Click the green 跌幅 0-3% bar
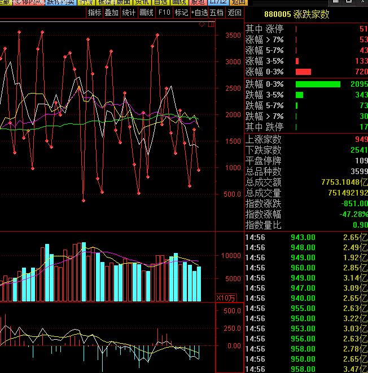This screenshot has width=368, height=373. point(318,84)
